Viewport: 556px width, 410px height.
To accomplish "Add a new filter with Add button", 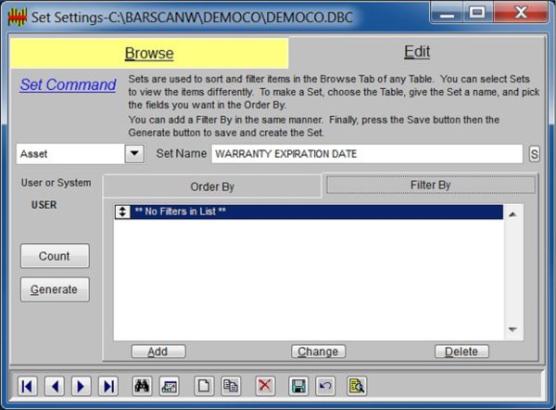I will (x=158, y=352).
